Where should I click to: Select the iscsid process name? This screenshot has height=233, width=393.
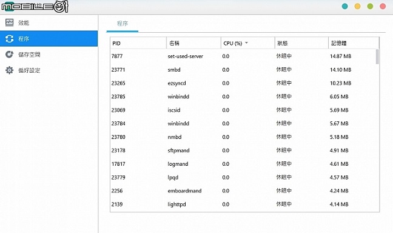[x=174, y=110]
